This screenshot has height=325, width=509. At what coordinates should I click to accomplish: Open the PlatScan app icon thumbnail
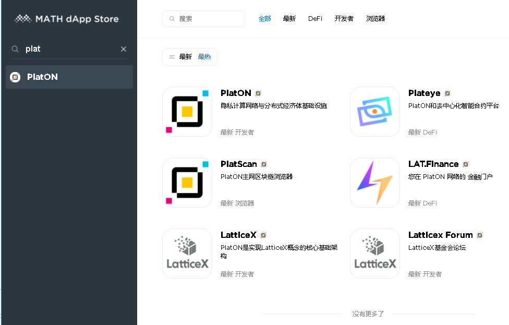pyautogui.click(x=187, y=183)
